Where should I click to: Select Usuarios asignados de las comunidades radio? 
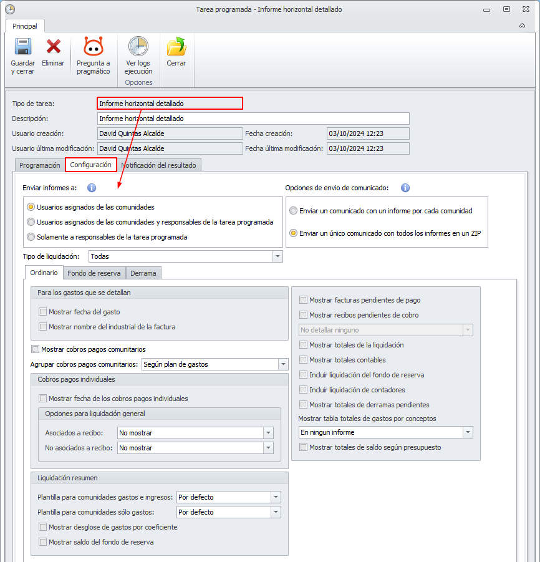click(31, 207)
